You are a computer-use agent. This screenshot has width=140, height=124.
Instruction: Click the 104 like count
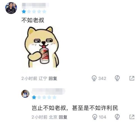tap(102, 117)
